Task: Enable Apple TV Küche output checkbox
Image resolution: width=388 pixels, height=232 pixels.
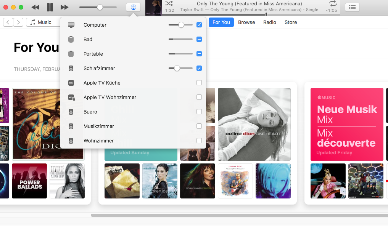Action: [x=199, y=83]
